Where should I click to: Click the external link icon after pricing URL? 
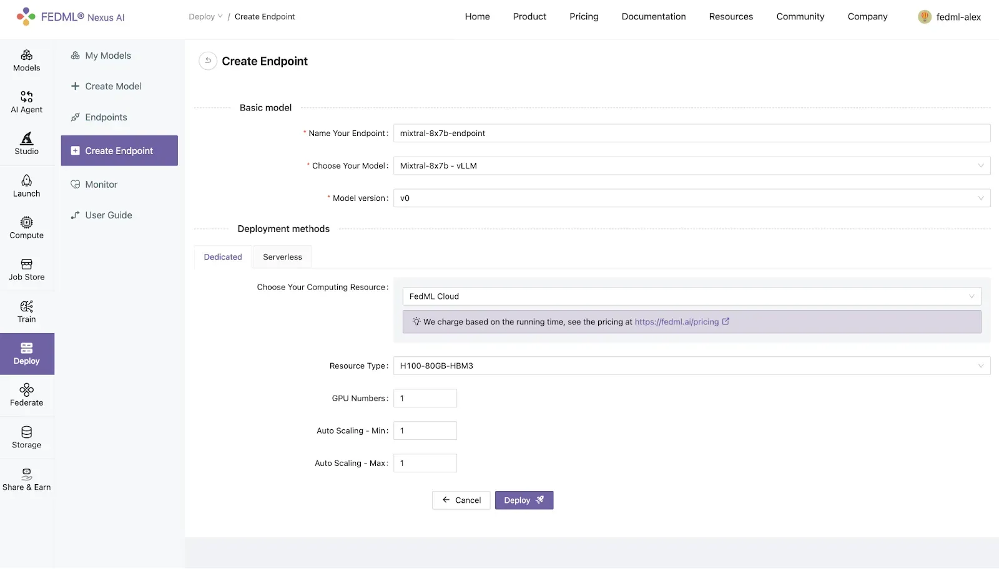click(726, 322)
